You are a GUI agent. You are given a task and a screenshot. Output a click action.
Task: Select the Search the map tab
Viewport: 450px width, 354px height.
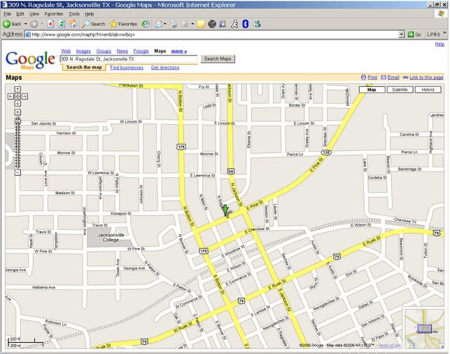(x=84, y=67)
